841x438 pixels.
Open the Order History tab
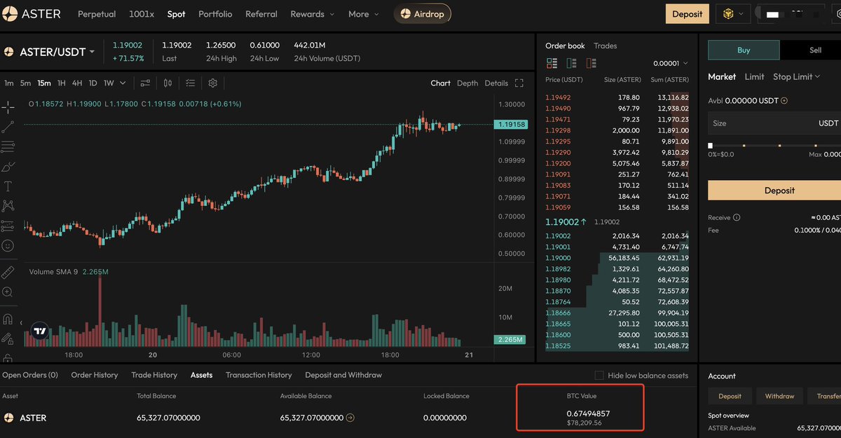pyautogui.click(x=95, y=375)
